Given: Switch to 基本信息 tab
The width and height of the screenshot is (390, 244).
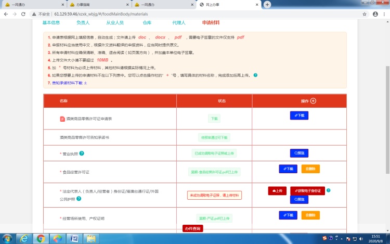Looking at the screenshot, I should [x=51, y=23].
